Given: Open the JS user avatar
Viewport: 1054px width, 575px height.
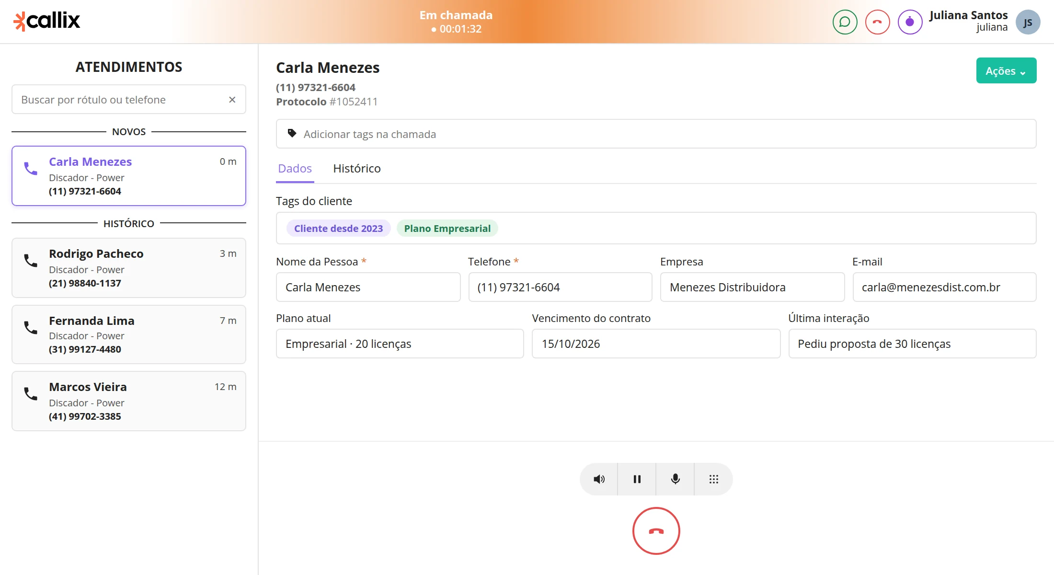Looking at the screenshot, I should coord(1028,22).
